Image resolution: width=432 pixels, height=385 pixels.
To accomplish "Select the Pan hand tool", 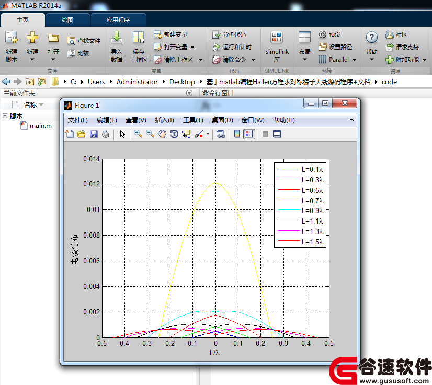I will click(x=162, y=134).
